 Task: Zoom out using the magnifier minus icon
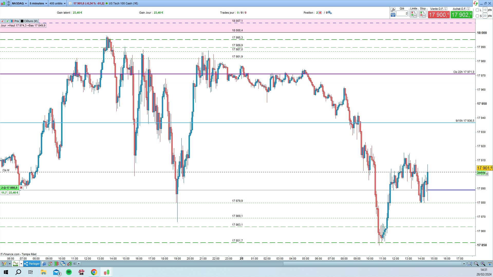coord(476,264)
